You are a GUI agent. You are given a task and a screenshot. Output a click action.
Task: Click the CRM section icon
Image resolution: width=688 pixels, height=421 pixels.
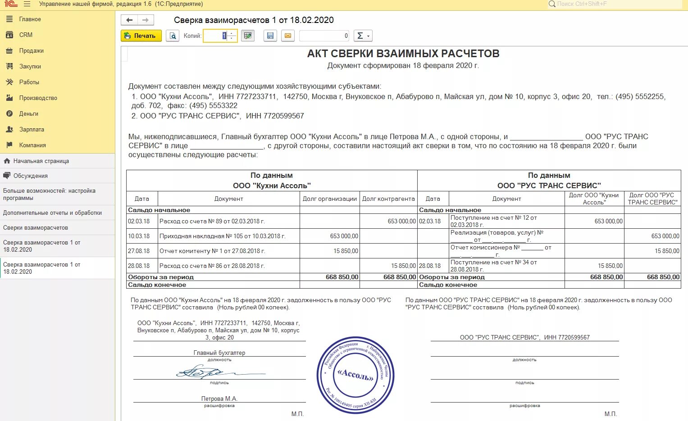9,35
